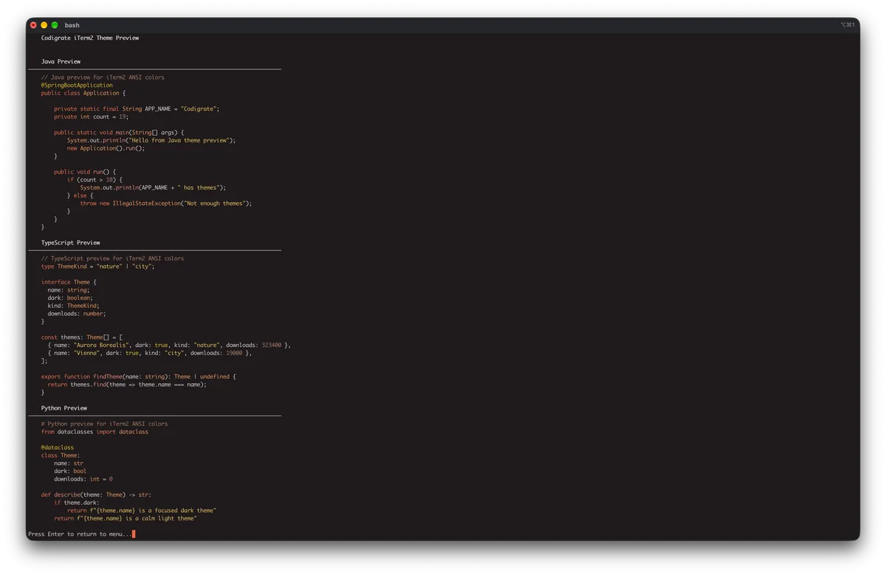Click the "export function findTheme" line
Viewport: 886px width, 575px height.
(139, 376)
